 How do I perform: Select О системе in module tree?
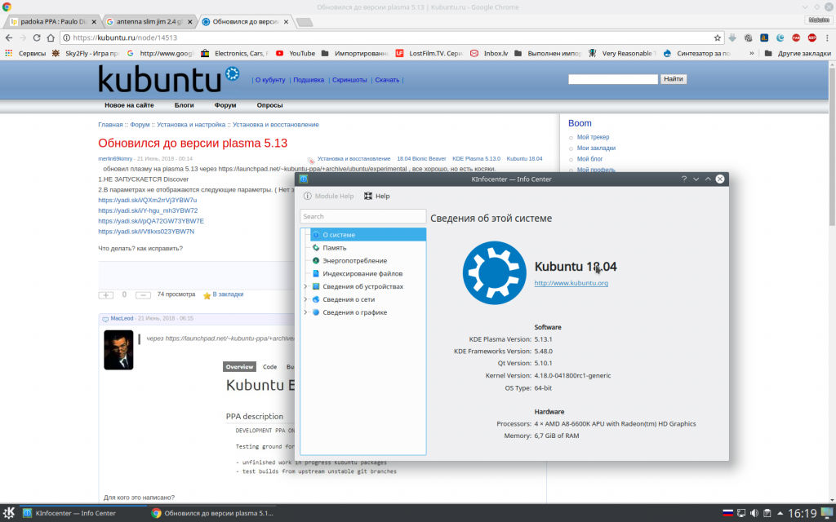[x=368, y=235]
